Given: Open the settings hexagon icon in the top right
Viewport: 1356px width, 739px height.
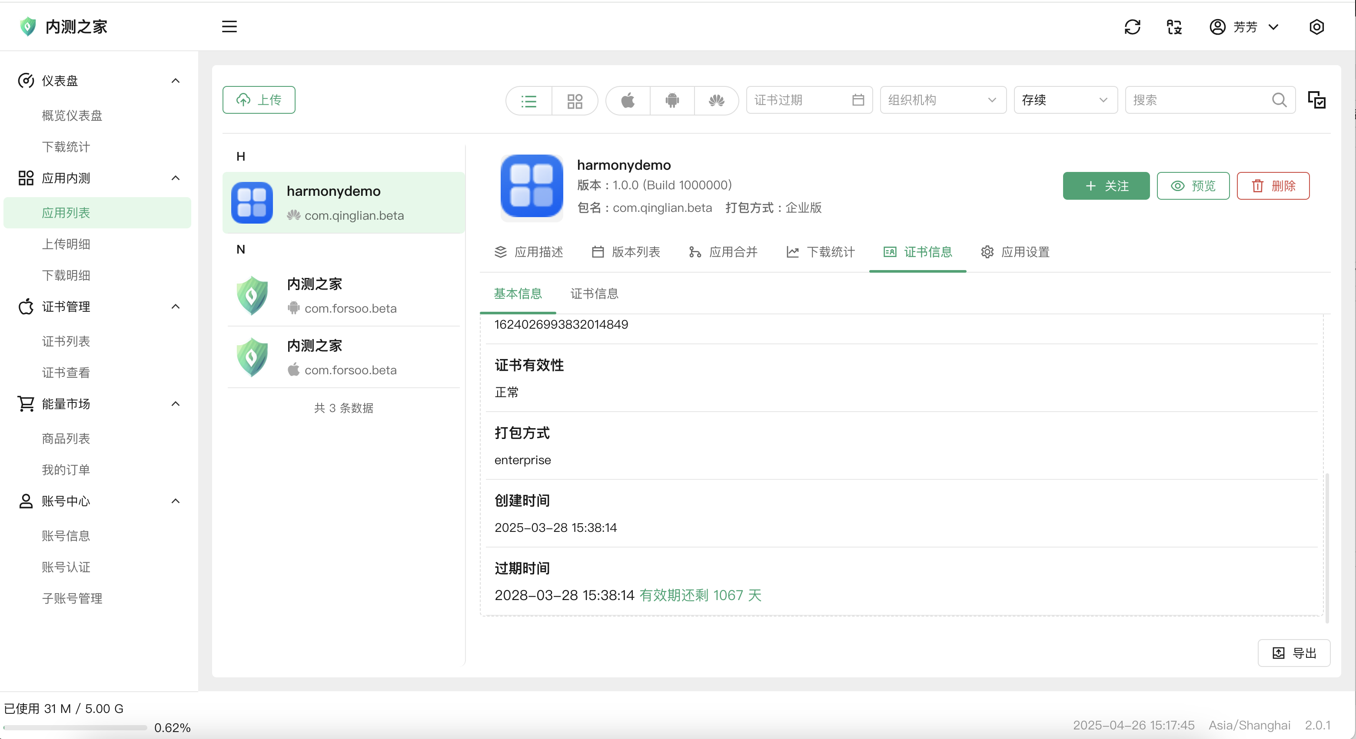Looking at the screenshot, I should tap(1316, 27).
